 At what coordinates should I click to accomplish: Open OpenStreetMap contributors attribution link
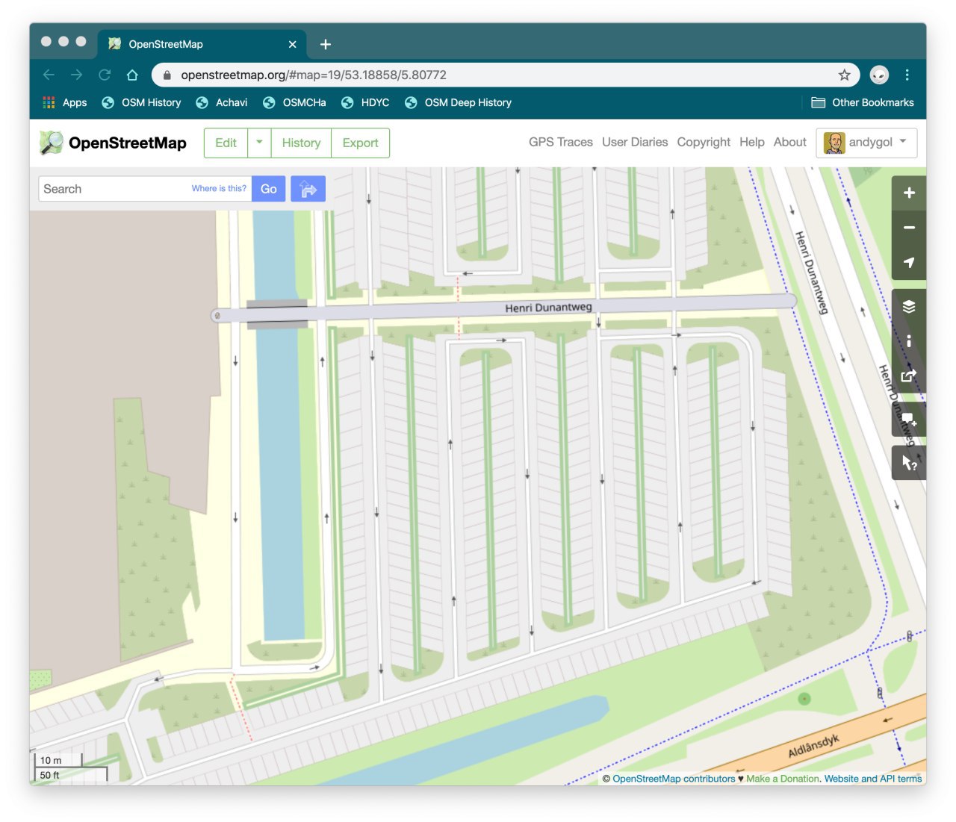pos(674,779)
